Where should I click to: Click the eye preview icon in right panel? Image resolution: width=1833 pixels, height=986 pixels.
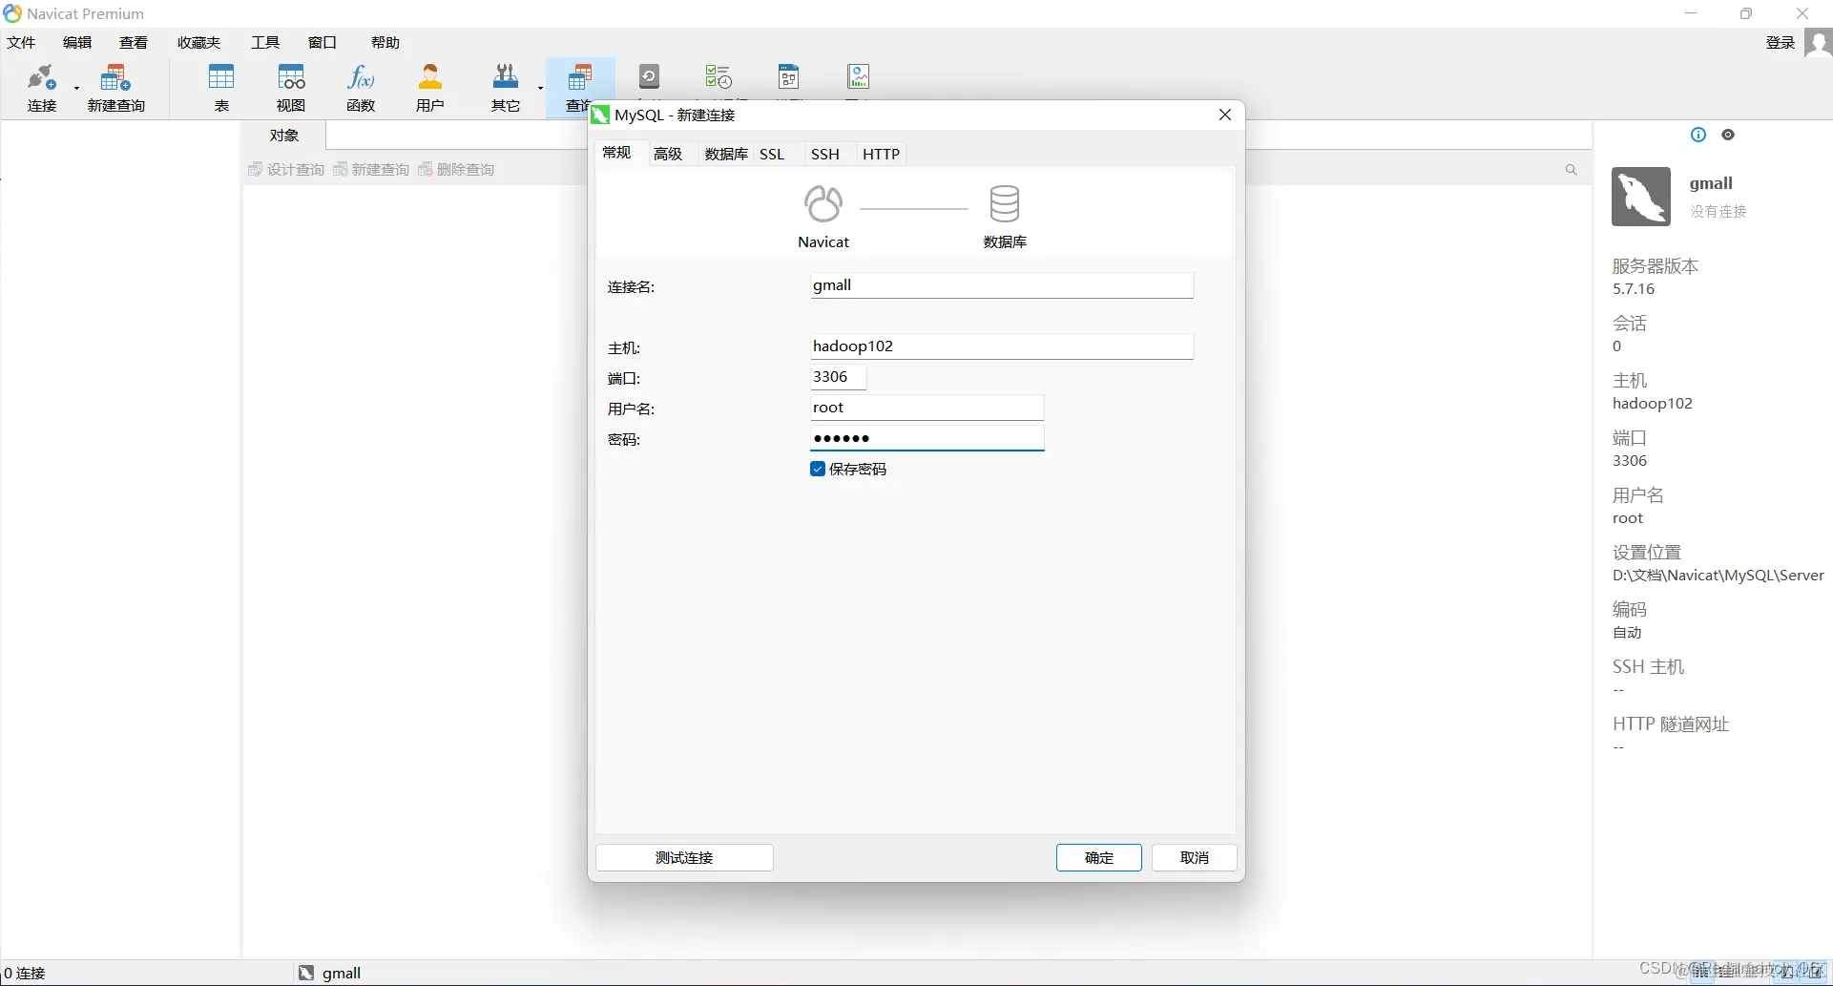click(1728, 135)
